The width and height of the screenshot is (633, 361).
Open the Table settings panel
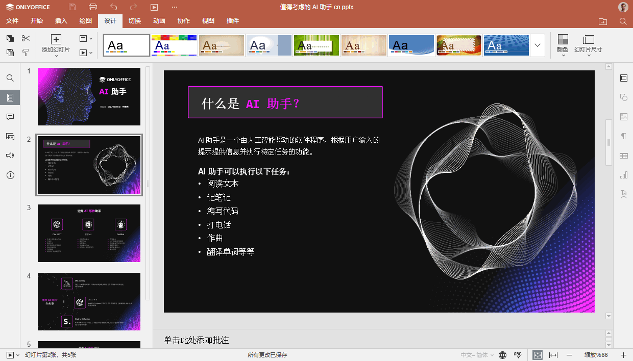(624, 155)
